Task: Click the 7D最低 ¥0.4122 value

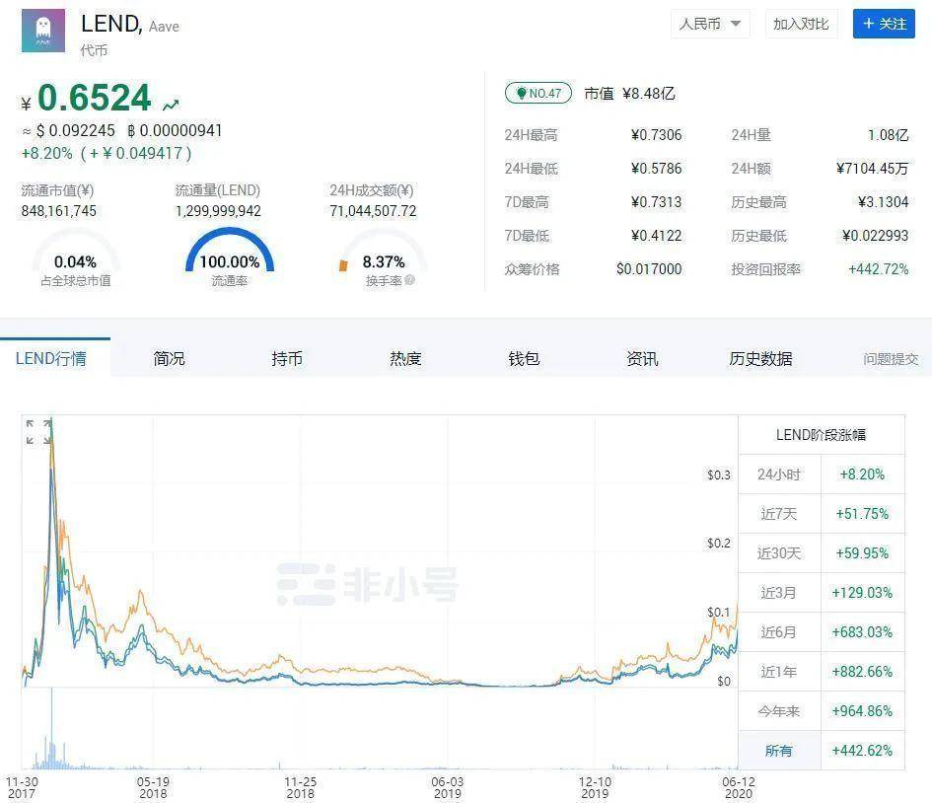Action: pyautogui.click(x=656, y=236)
